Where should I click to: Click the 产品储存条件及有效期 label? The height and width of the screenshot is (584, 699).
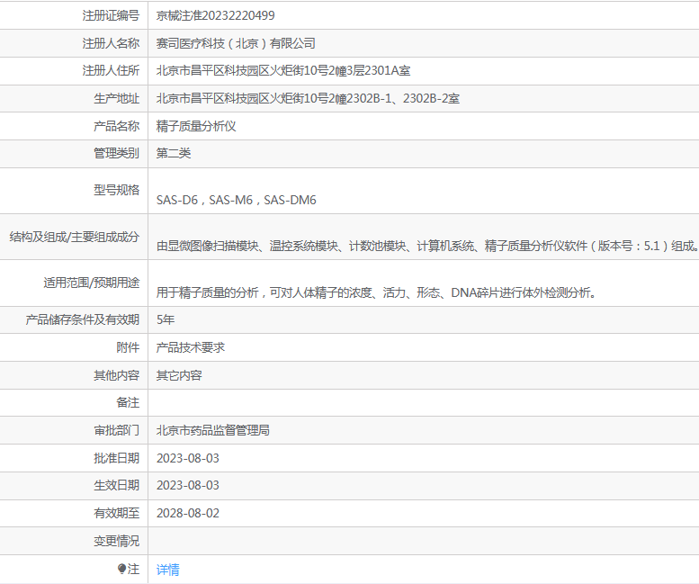pos(83,319)
